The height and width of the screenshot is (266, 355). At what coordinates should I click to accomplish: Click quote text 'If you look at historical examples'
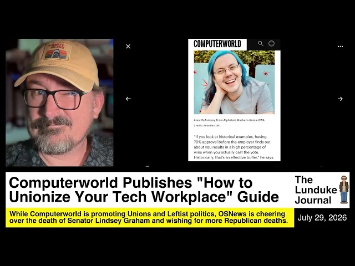point(224,137)
